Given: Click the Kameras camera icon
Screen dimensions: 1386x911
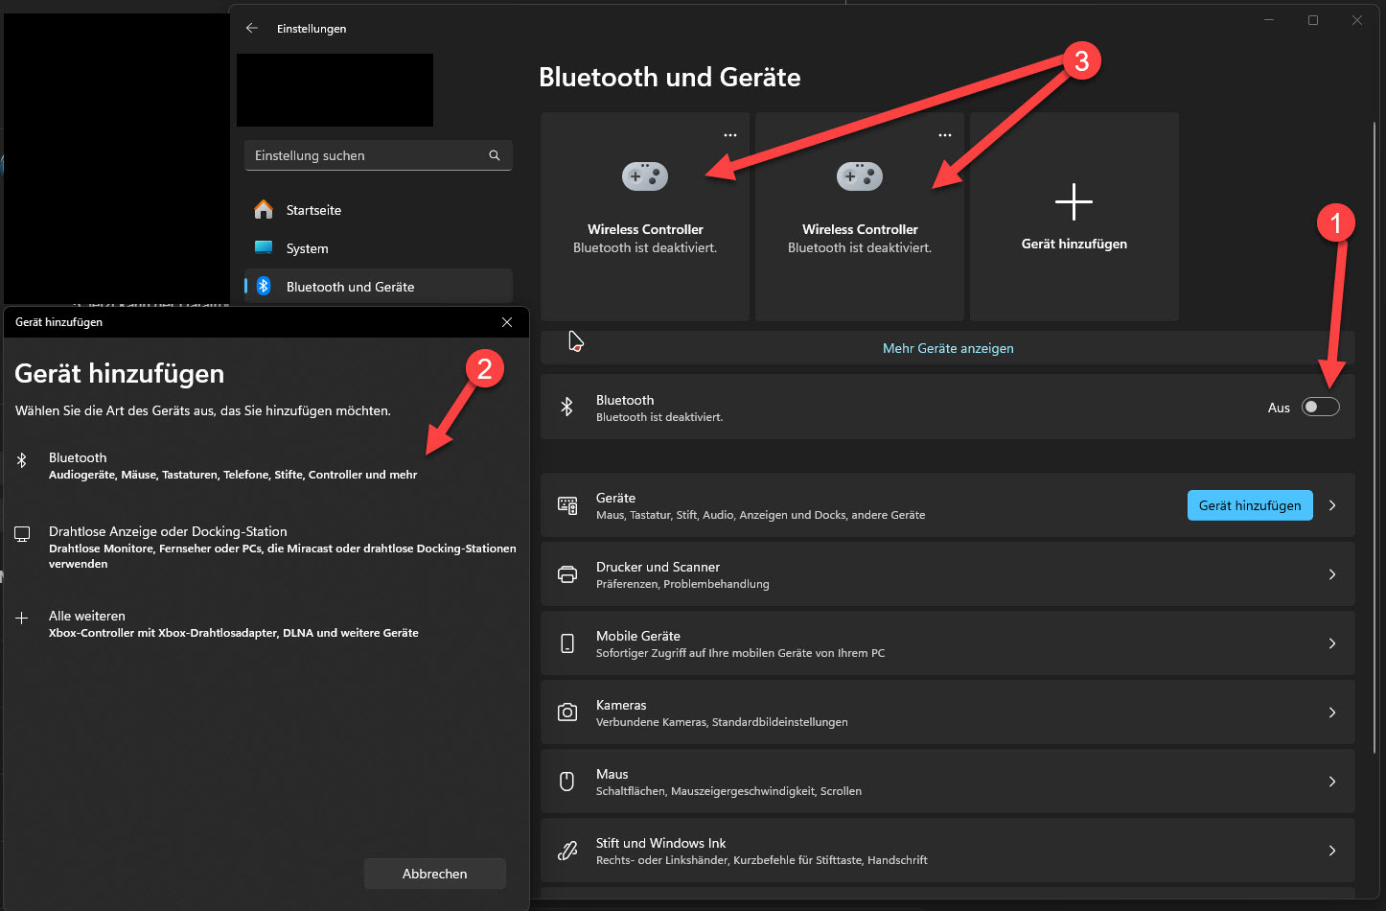Looking at the screenshot, I should [x=567, y=712].
